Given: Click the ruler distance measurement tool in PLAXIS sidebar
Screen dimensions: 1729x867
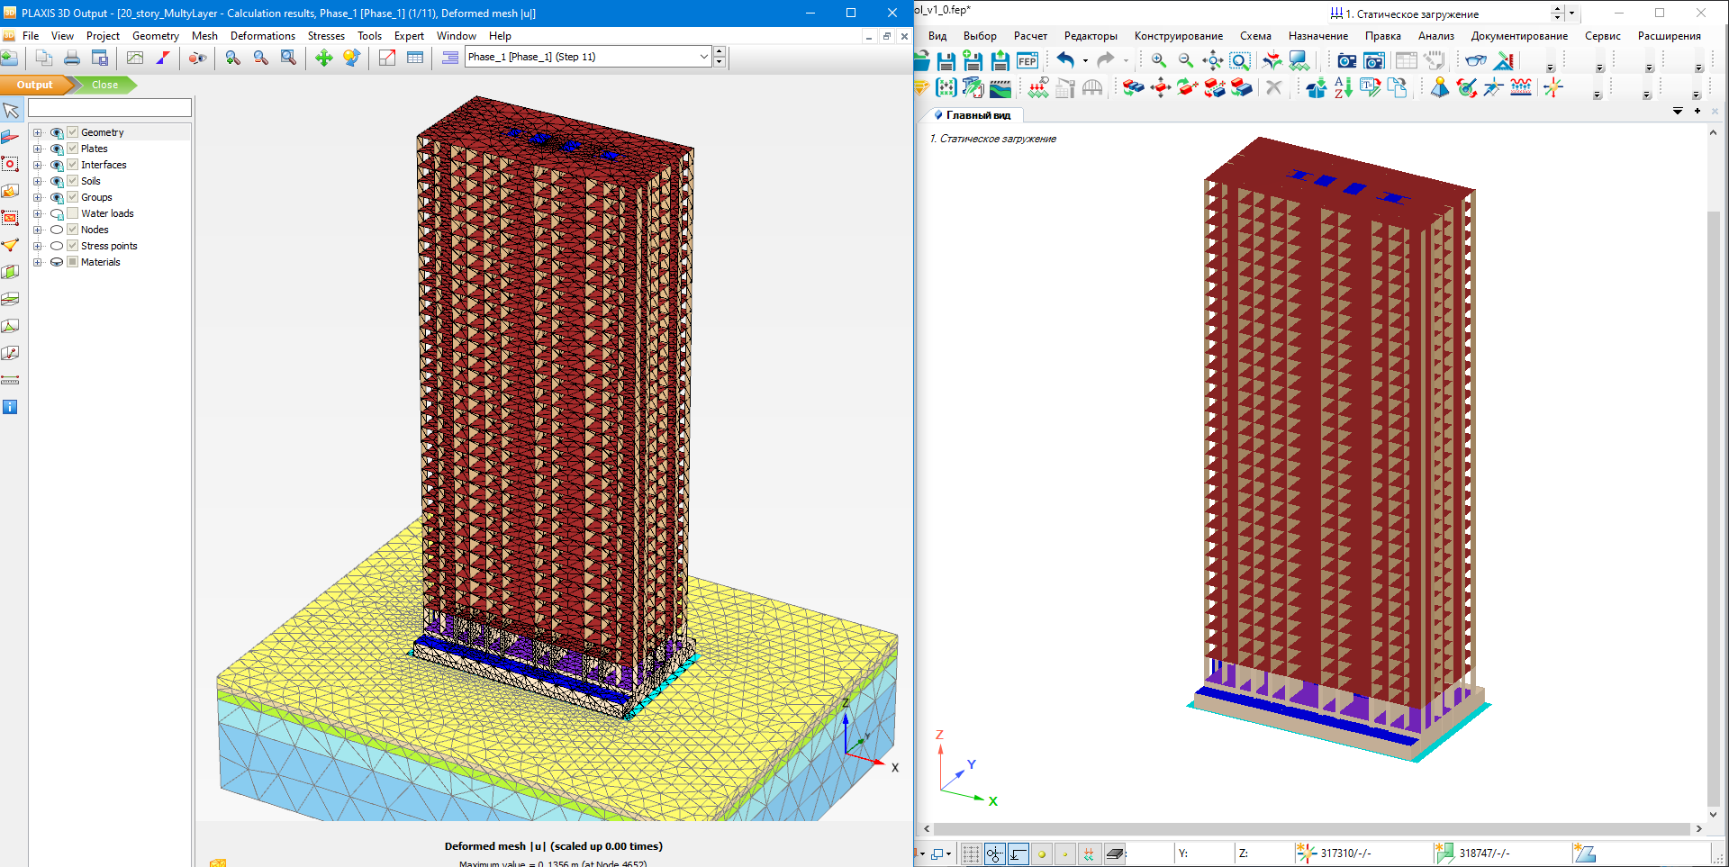Looking at the screenshot, I should (10, 380).
